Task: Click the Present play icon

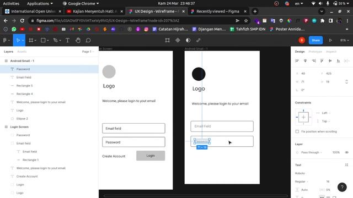Action: point(330,40)
